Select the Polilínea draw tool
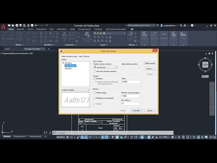The height and width of the screenshot is (163, 217). (11, 36)
